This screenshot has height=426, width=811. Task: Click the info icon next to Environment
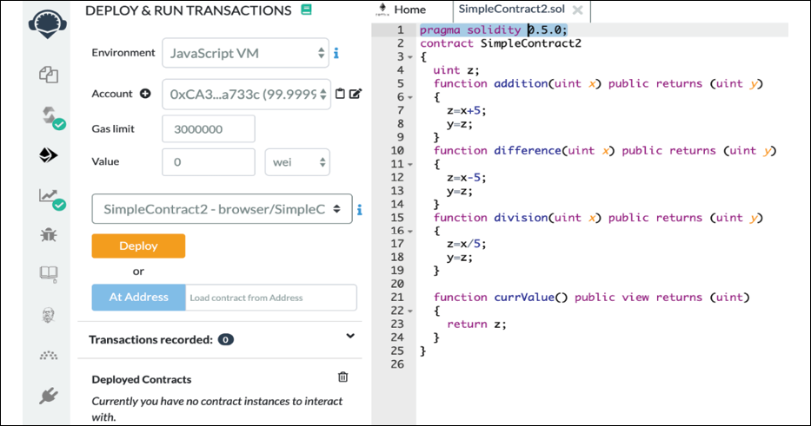336,53
